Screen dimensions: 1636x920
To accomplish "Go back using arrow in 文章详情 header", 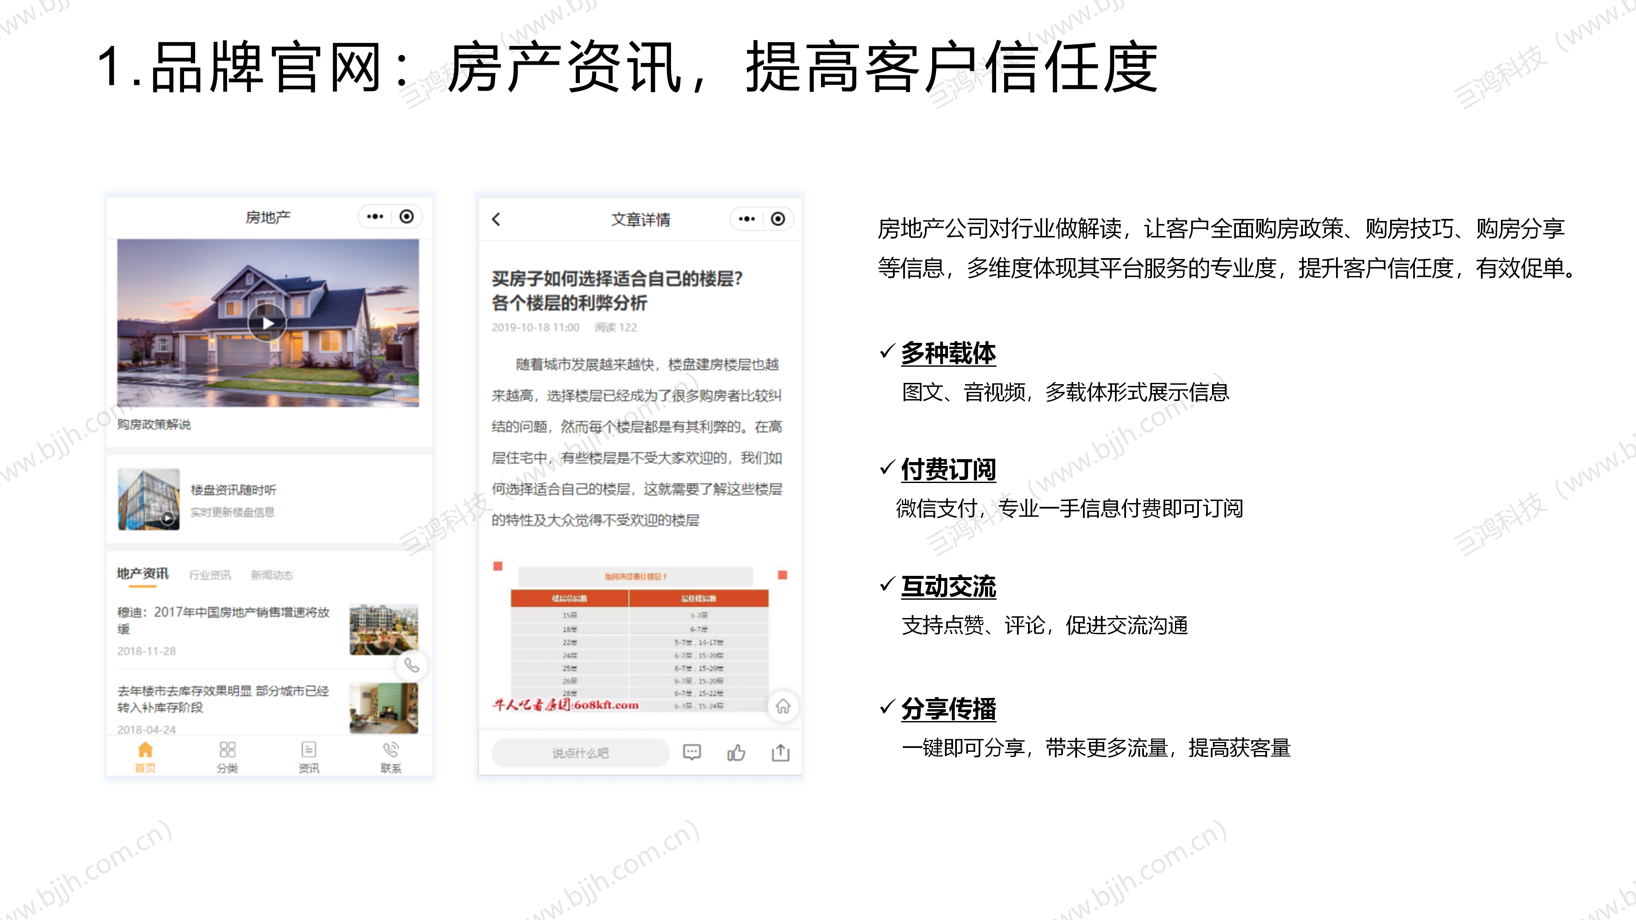I will (x=496, y=219).
